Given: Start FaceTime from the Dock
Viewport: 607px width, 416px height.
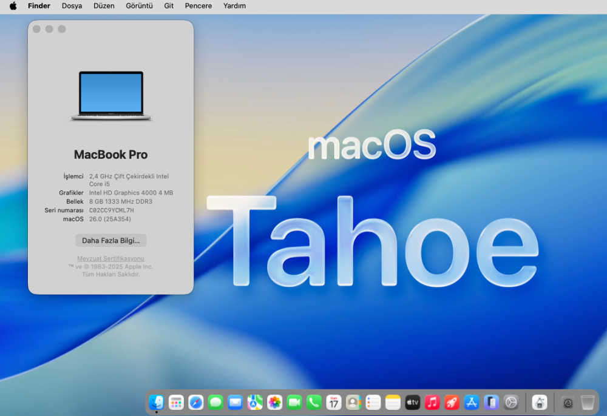Looking at the screenshot, I should [294, 403].
